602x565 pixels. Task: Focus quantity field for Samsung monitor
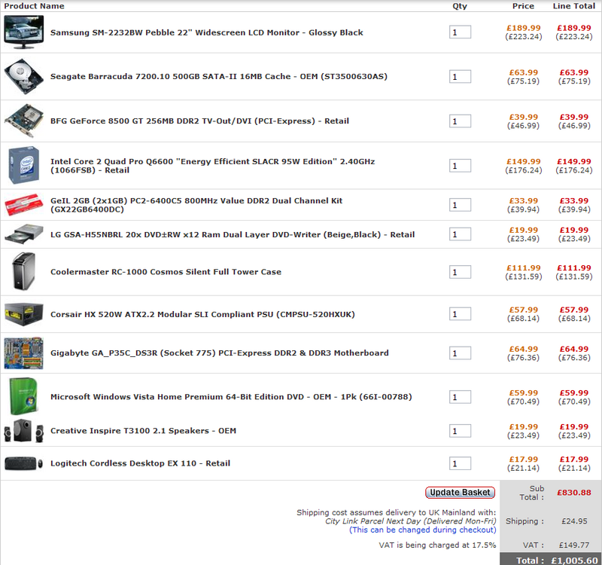tap(460, 32)
